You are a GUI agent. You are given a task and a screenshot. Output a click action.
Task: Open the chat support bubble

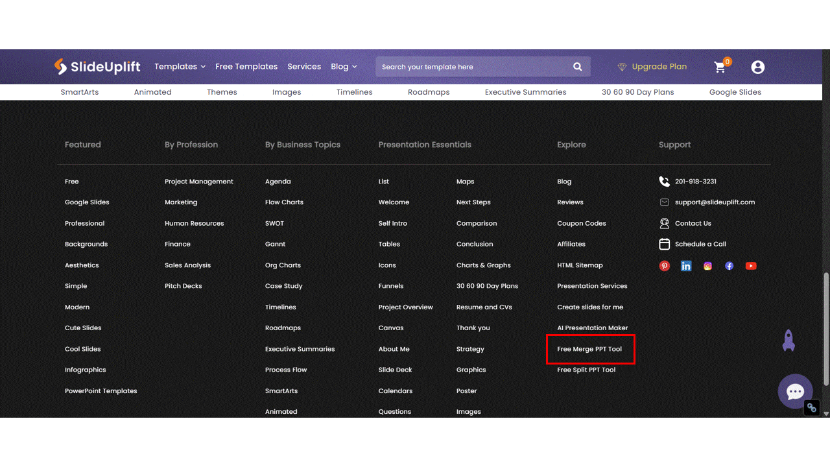(x=795, y=391)
